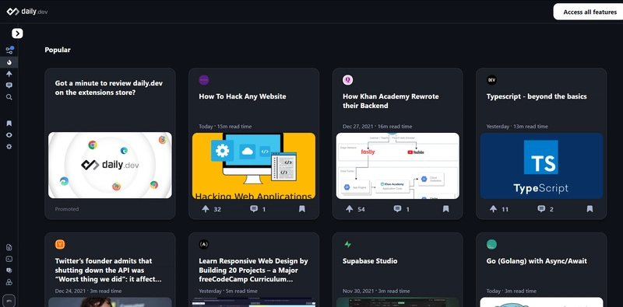623x307 pixels.
Task: Expand the sidebar with the chevron button
Action: pos(17,33)
